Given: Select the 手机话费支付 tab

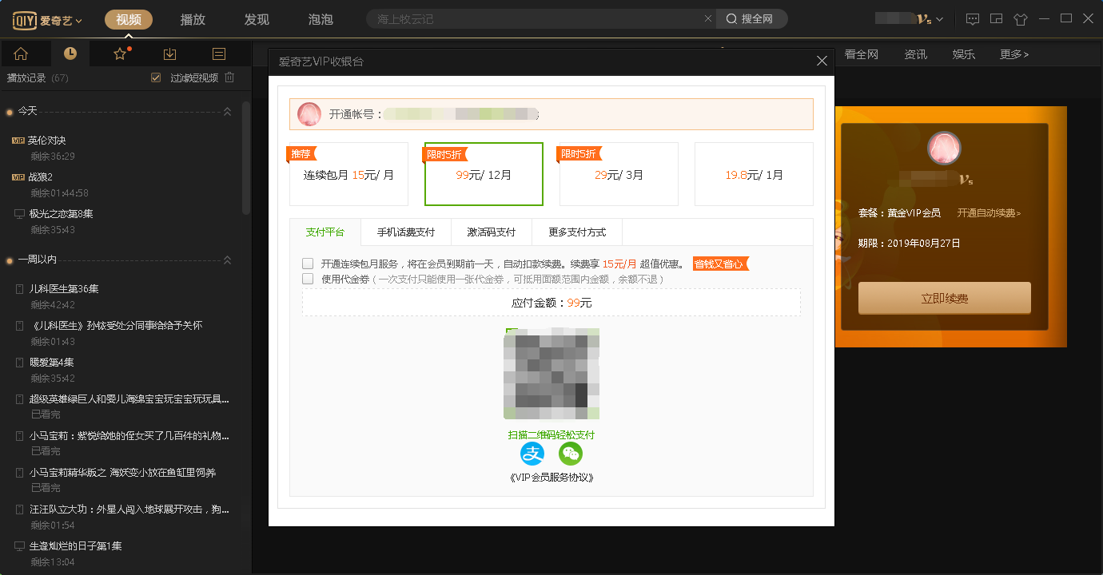Looking at the screenshot, I should (x=406, y=232).
